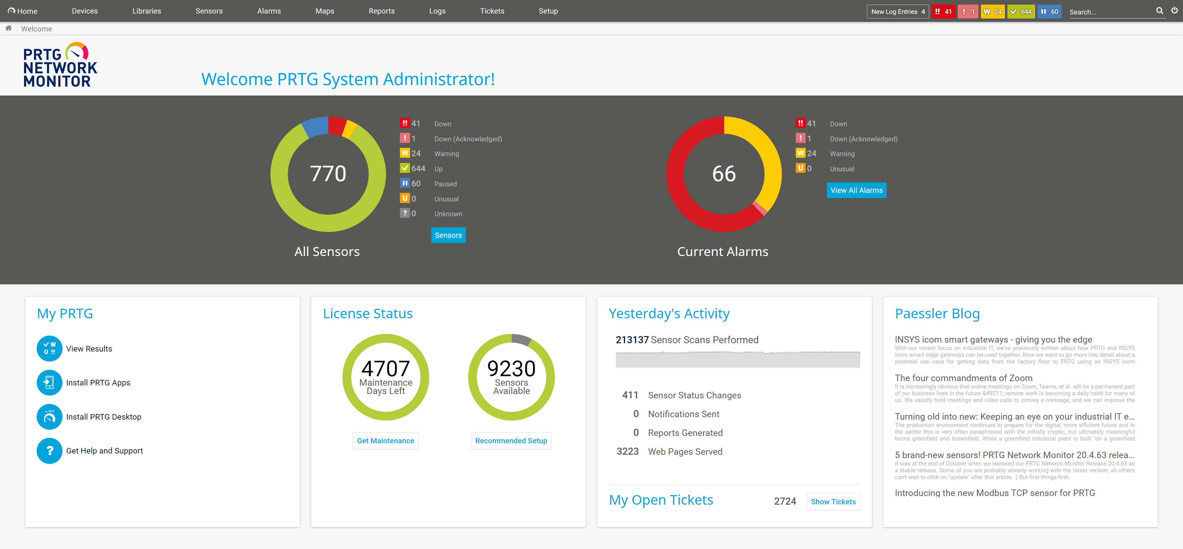Click the View All Alarms button

coord(856,190)
